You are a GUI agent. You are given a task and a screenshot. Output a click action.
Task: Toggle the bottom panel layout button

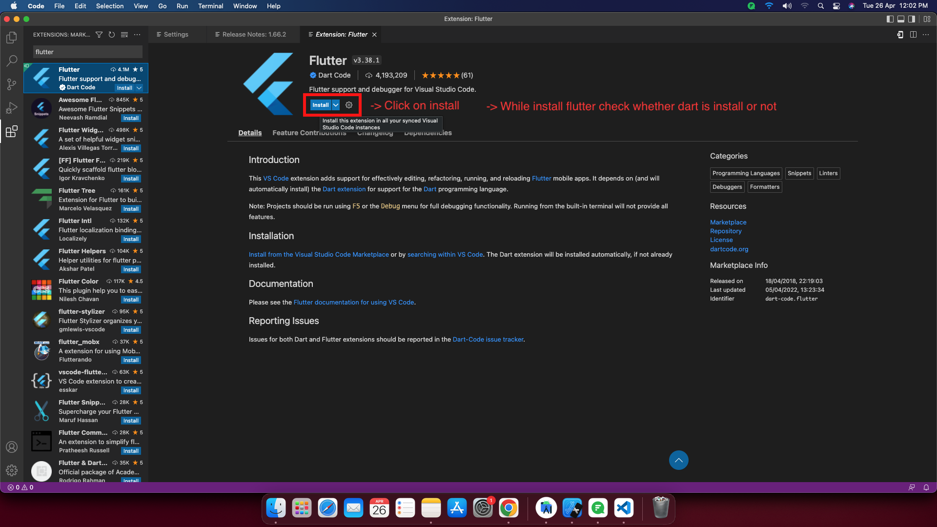[x=901, y=19]
